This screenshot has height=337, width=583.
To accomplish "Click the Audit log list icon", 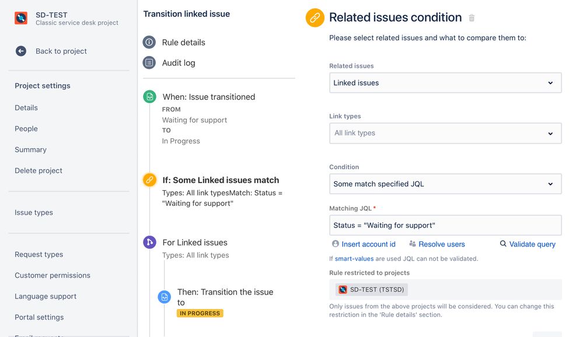I will pos(149,63).
